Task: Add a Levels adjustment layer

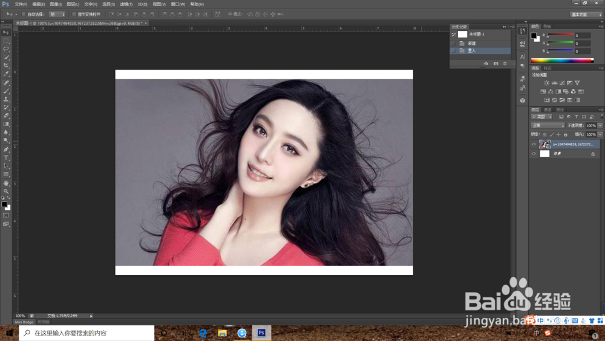Action: pos(554,83)
